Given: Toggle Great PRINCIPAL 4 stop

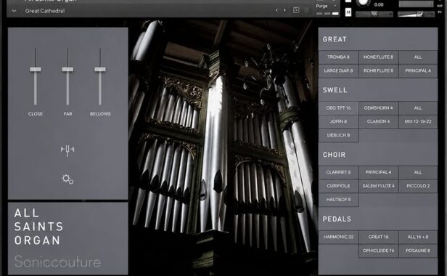Looking at the screenshot, I should coord(418,70).
